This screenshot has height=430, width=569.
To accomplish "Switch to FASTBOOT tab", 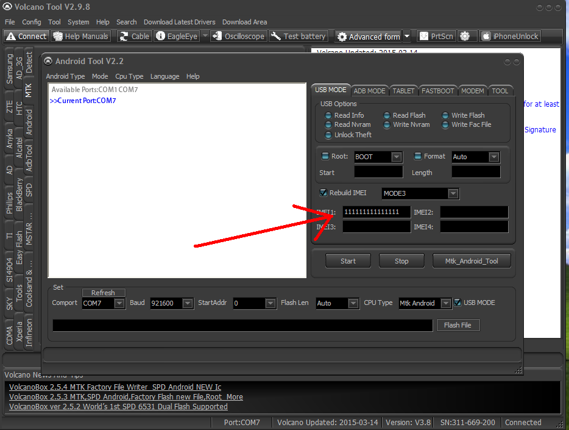I will click(437, 91).
